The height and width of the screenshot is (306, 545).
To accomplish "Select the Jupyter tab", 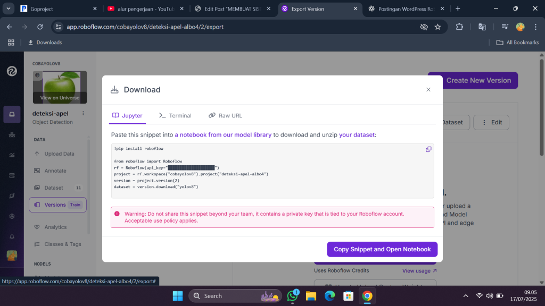I will (127, 115).
